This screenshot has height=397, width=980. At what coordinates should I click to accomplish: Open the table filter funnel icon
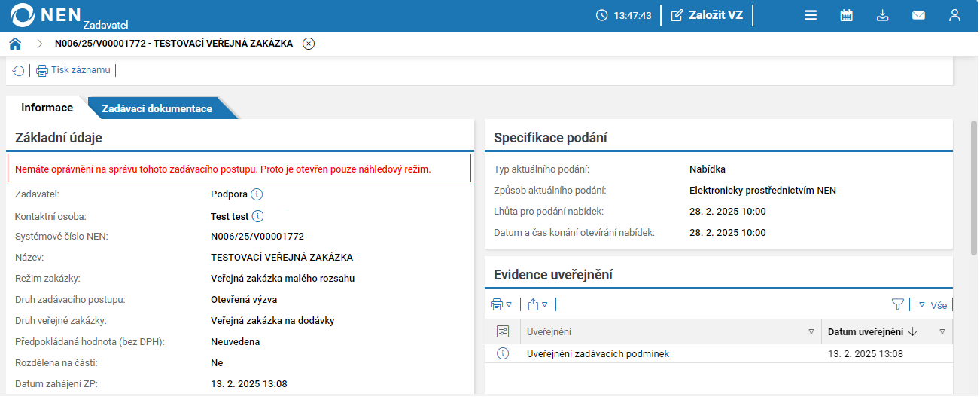(897, 304)
